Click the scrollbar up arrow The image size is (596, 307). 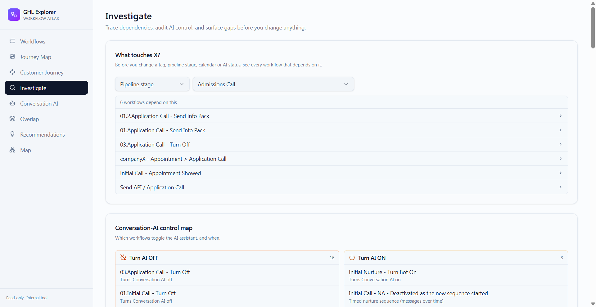coord(593,3)
